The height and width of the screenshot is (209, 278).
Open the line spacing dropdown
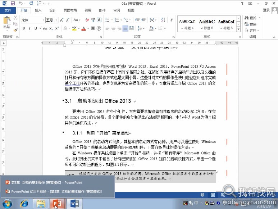(x=141, y=28)
